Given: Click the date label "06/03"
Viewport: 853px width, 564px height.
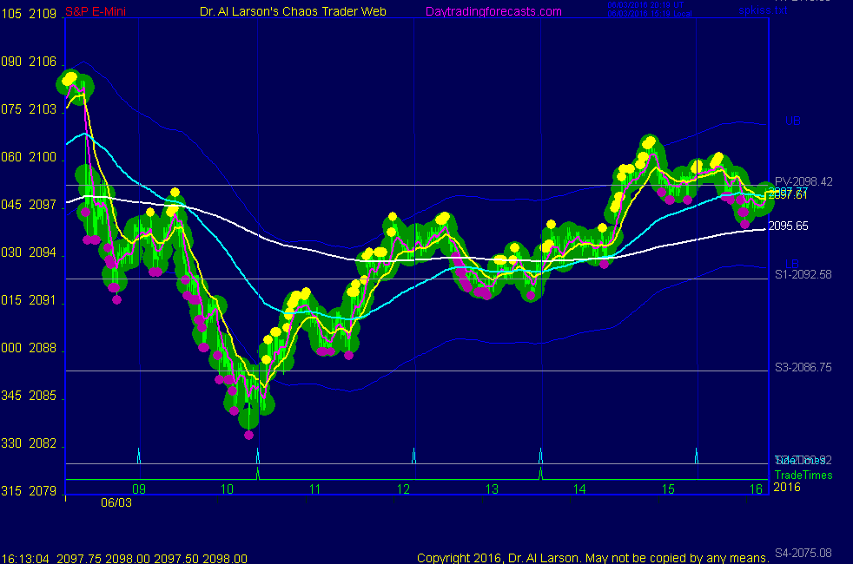Looking at the screenshot, I should tap(116, 502).
